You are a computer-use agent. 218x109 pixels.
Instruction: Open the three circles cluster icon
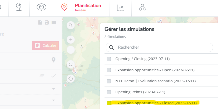pyautogui.click(x=142, y=7)
